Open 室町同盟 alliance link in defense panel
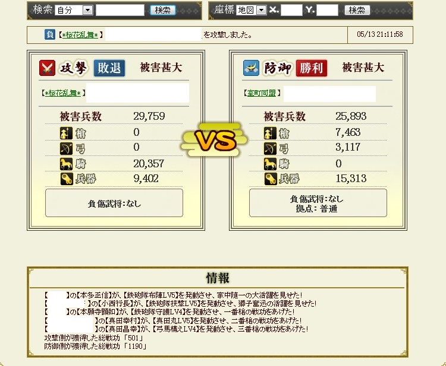This screenshot has width=446, height=366. tap(262, 93)
